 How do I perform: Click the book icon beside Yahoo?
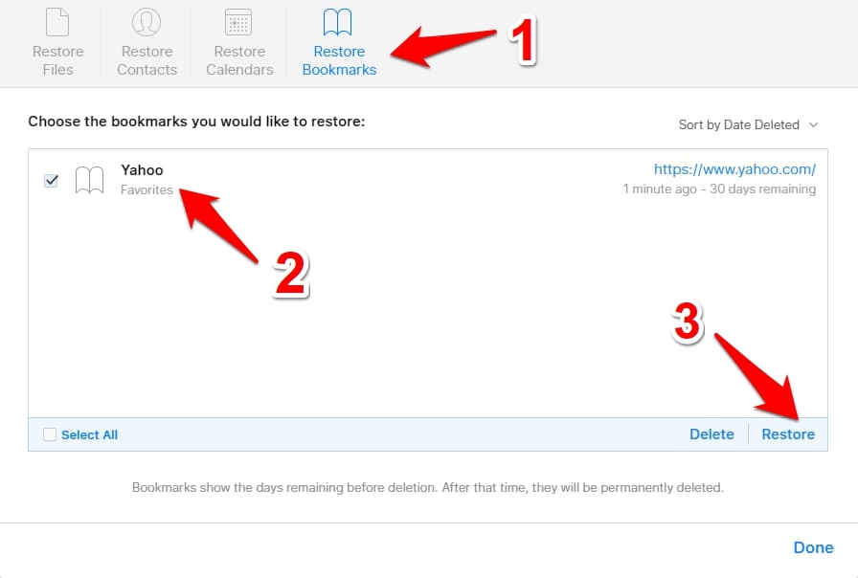tap(89, 180)
